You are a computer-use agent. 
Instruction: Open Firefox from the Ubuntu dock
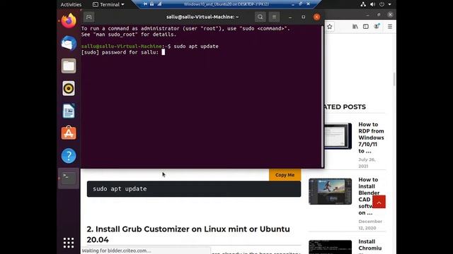(69, 21)
